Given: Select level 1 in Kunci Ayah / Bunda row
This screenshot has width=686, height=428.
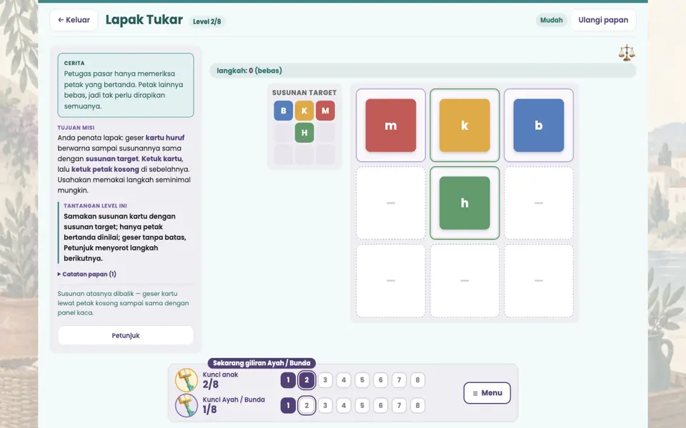Looking at the screenshot, I should tap(288, 405).
